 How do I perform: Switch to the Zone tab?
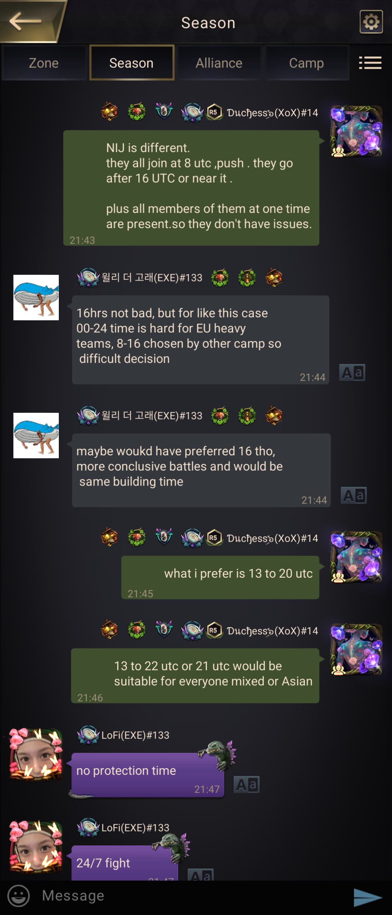click(x=44, y=63)
